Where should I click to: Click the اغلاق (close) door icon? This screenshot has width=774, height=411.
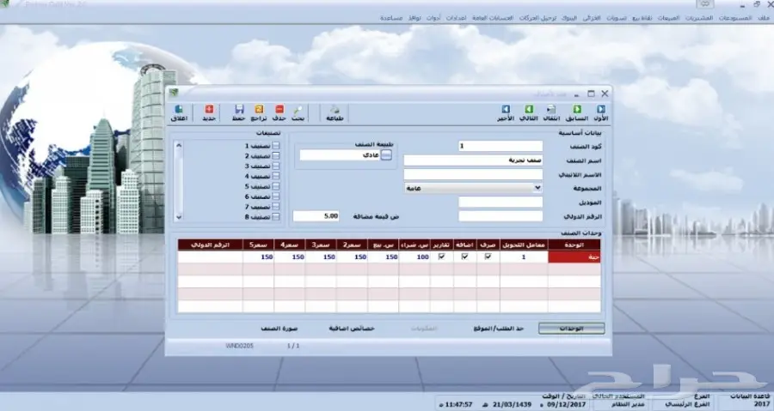tap(179, 109)
